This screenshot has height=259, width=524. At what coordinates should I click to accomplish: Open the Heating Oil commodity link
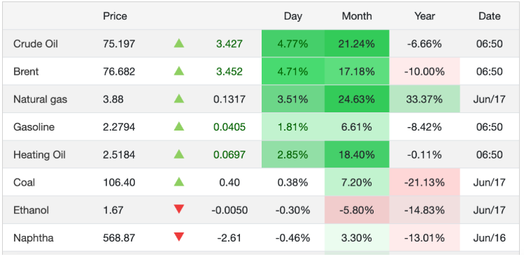(39, 155)
